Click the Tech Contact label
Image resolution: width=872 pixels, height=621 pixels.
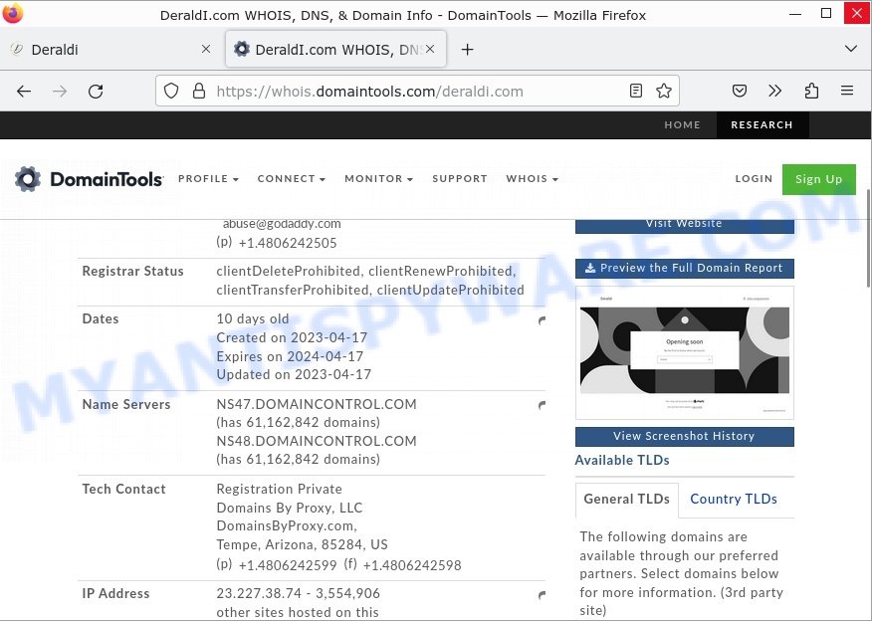[x=123, y=490]
